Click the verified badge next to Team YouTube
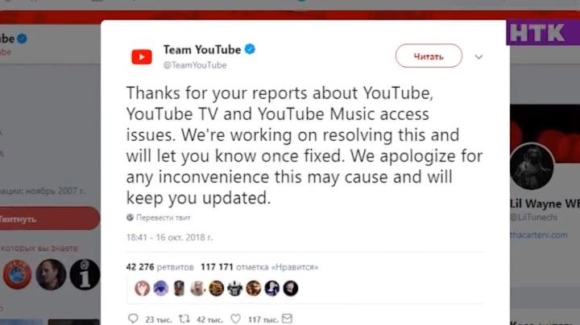The width and height of the screenshot is (580, 325). tap(250, 49)
